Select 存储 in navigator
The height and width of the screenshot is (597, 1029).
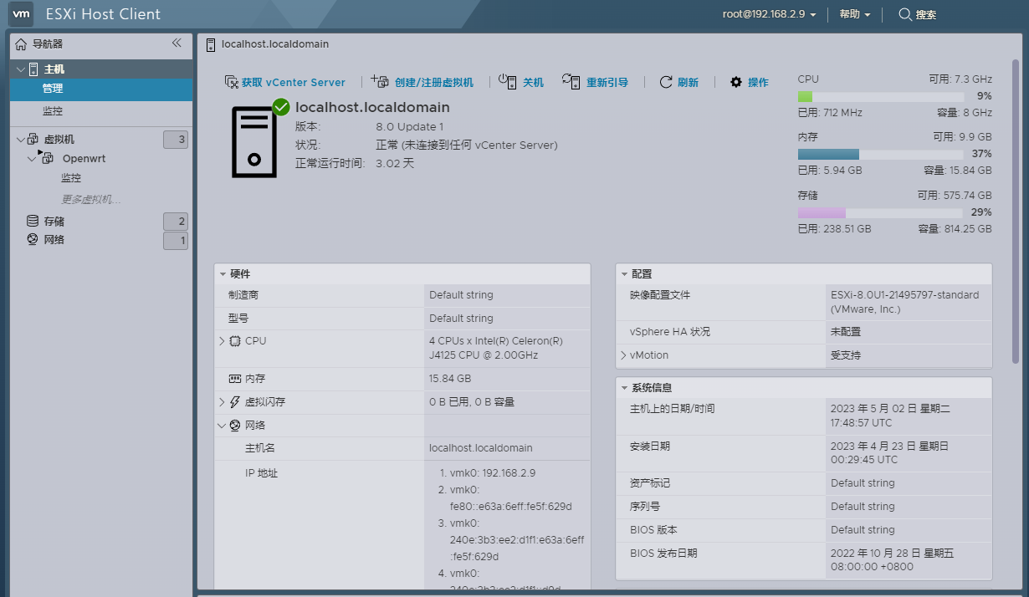pos(54,222)
